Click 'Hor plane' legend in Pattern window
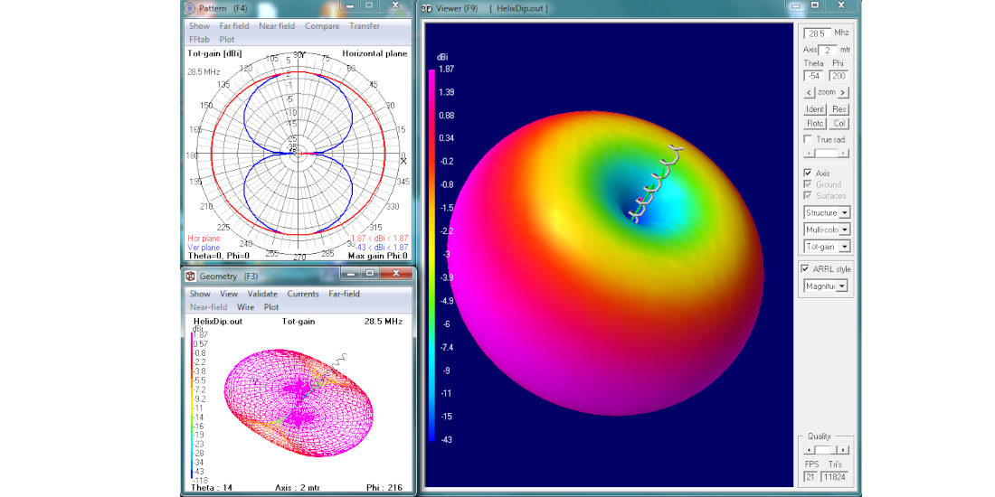 coord(204,239)
